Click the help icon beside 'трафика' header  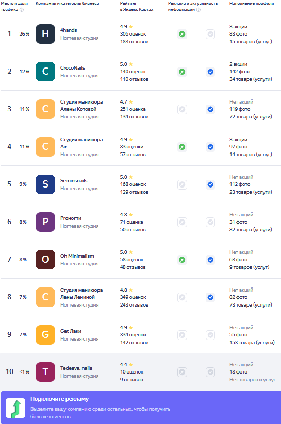22,10
